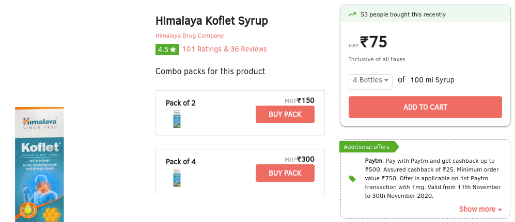Click the Pack of 2 title

[181, 103]
